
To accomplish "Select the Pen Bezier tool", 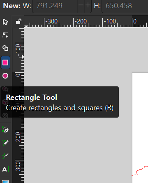I will tap(5, 130).
